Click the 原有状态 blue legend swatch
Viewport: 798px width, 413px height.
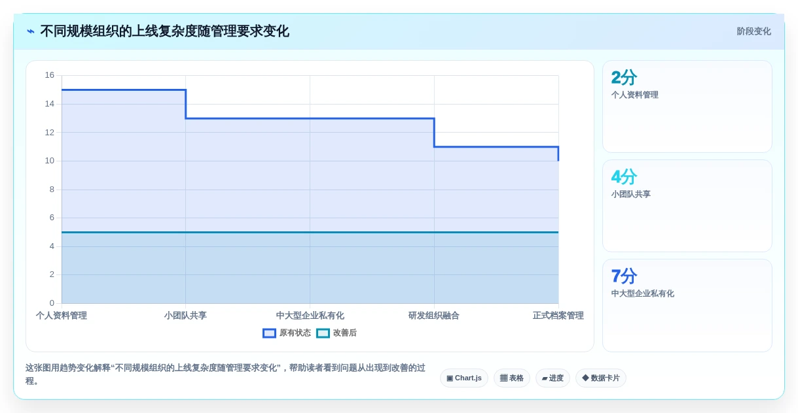tap(269, 333)
